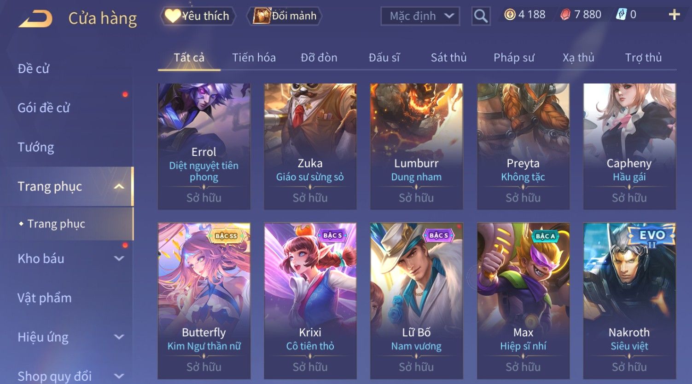Screen dimensions: 692x384
Task: Tap the gold coin currency icon
Action: [x=510, y=15]
